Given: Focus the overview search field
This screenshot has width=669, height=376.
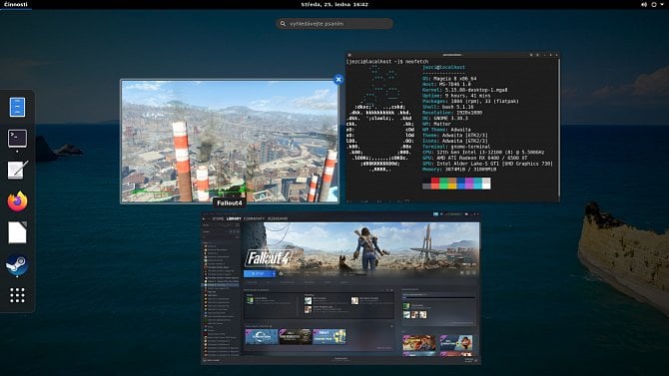Looking at the screenshot, I should pyautogui.click(x=334, y=24).
